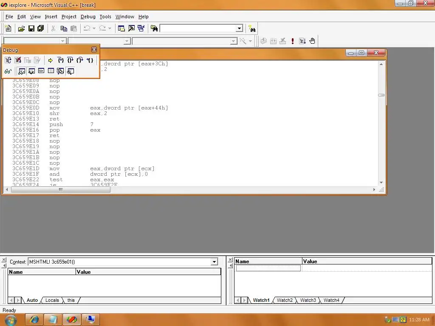Click the Execute Program red exclamation icon
The height and width of the screenshot is (326, 435).
(x=292, y=41)
